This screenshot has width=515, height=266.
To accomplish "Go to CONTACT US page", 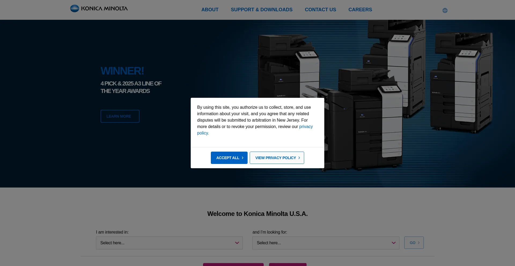I will (x=320, y=10).
